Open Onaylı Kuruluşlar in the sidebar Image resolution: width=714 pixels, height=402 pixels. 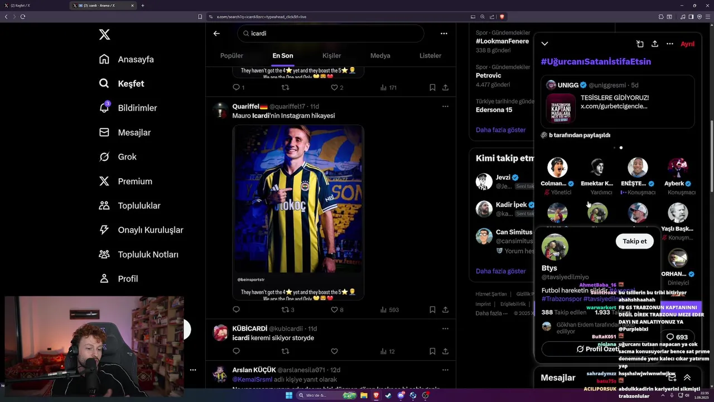(141, 230)
